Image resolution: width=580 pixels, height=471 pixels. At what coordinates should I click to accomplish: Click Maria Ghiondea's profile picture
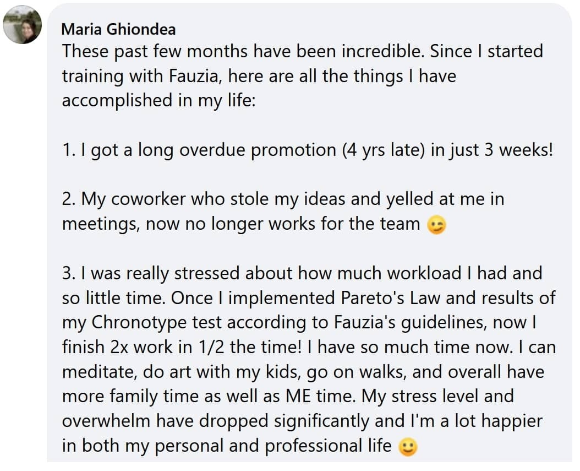22,26
